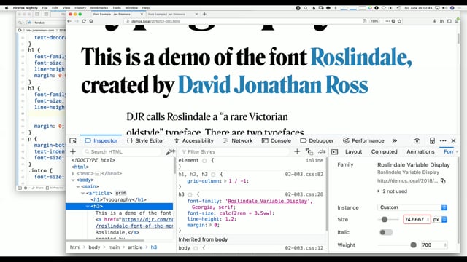Screen dimensions: 467x262
Task: Open the sidebar tabs overflow dropdown arrow
Action: coord(457,152)
